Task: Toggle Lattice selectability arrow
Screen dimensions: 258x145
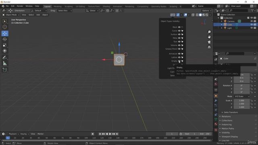Action: [x=182, y=57]
